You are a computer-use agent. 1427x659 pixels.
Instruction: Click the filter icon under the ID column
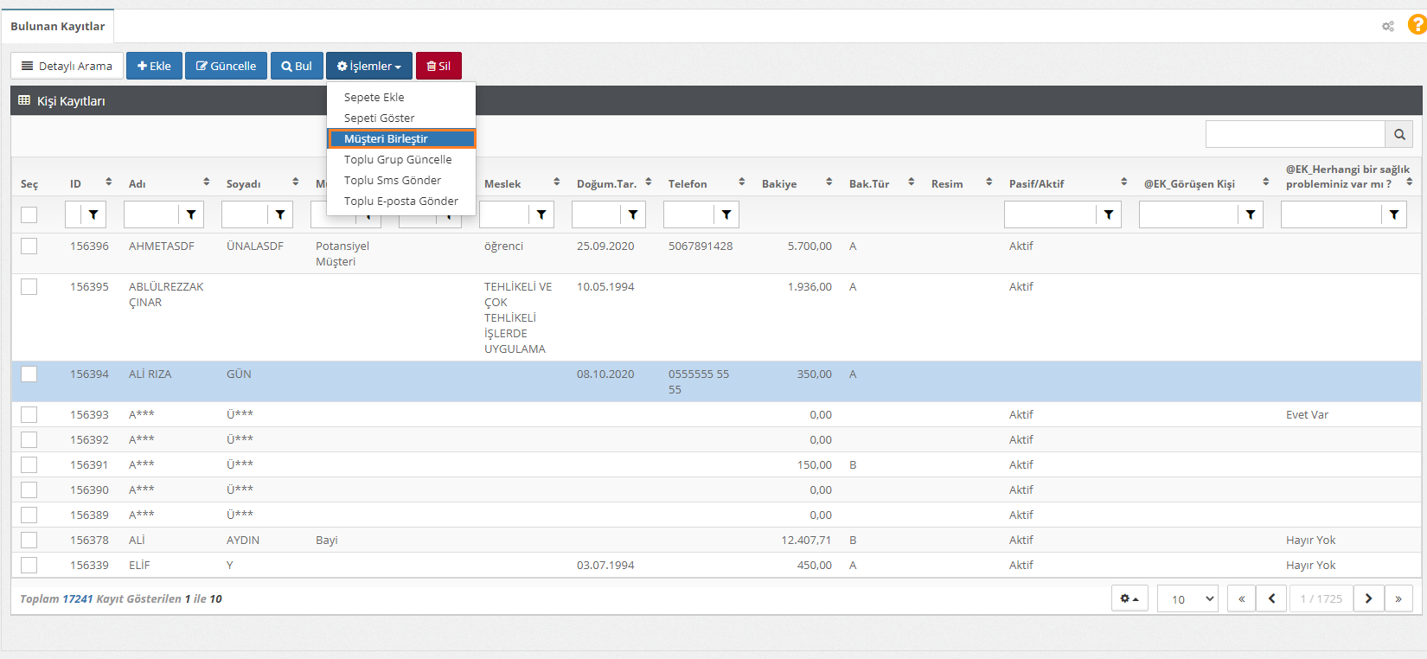[93, 214]
